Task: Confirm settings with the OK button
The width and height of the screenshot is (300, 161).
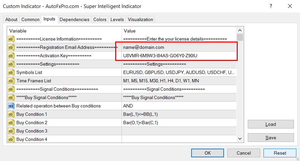Action: (x=208, y=153)
